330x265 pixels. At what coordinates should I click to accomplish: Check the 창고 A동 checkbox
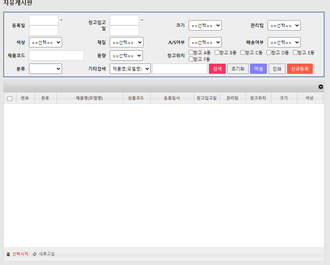pyautogui.click(x=191, y=52)
